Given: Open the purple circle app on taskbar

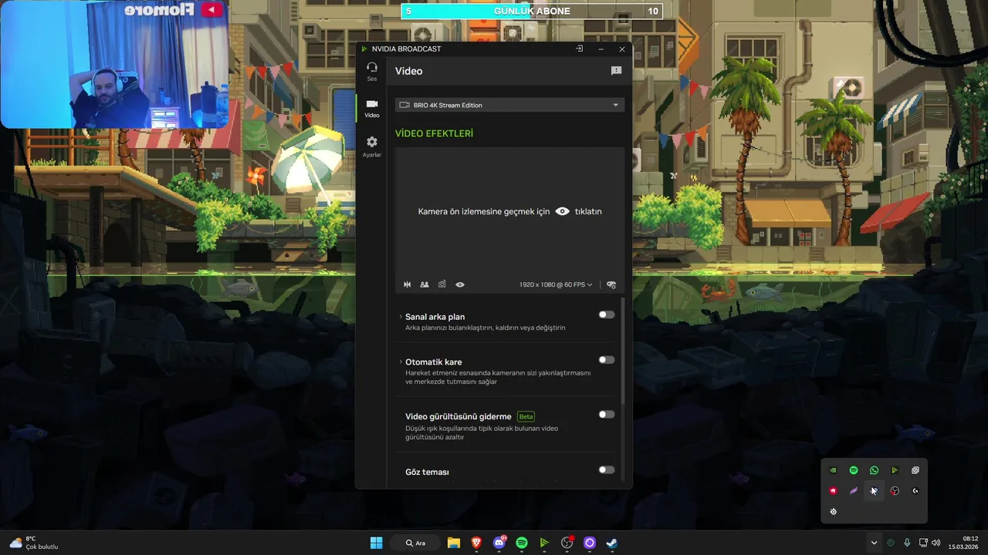Looking at the screenshot, I should coord(590,543).
